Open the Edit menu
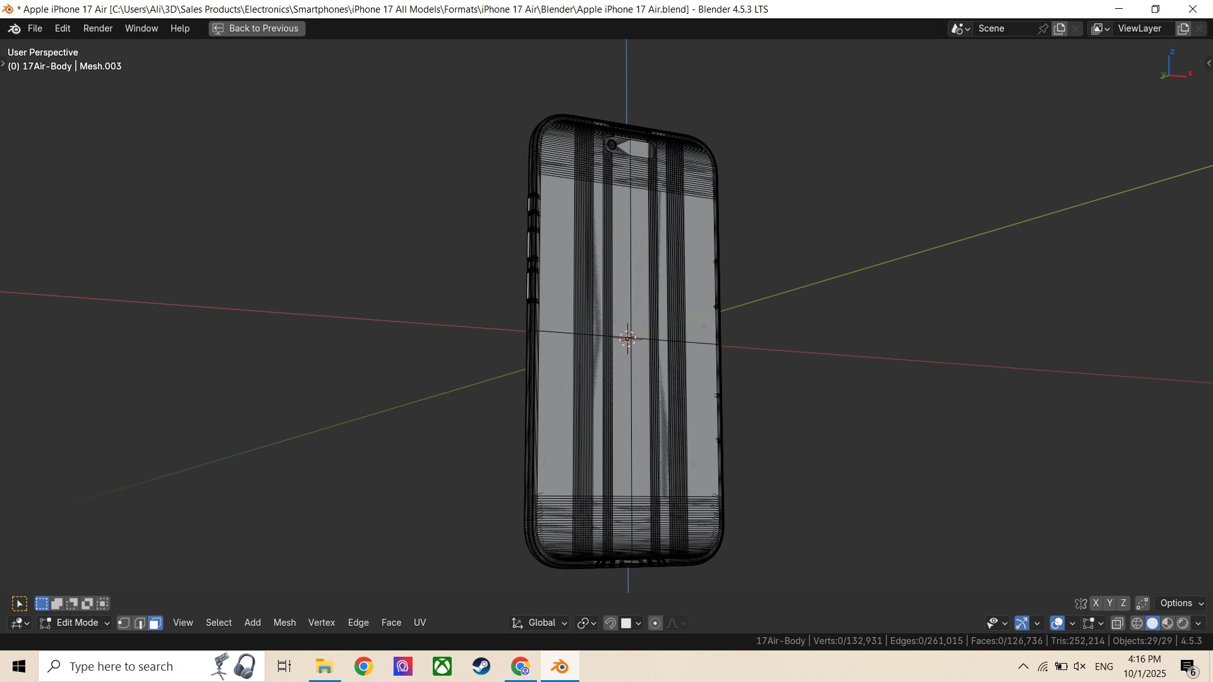Viewport: 1213px width, 682px height. coord(63,28)
